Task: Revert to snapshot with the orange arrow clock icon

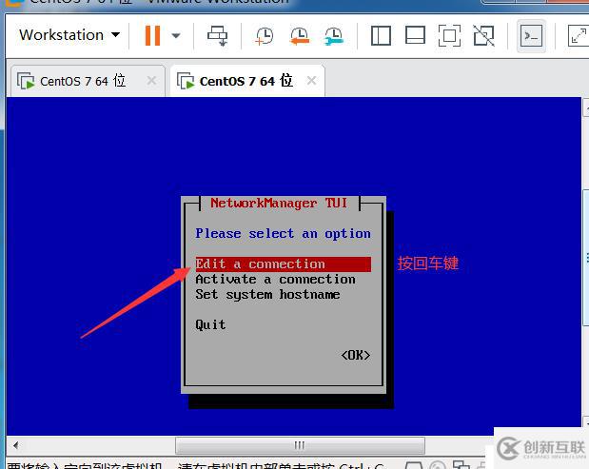Action: pyautogui.click(x=300, y=36)
